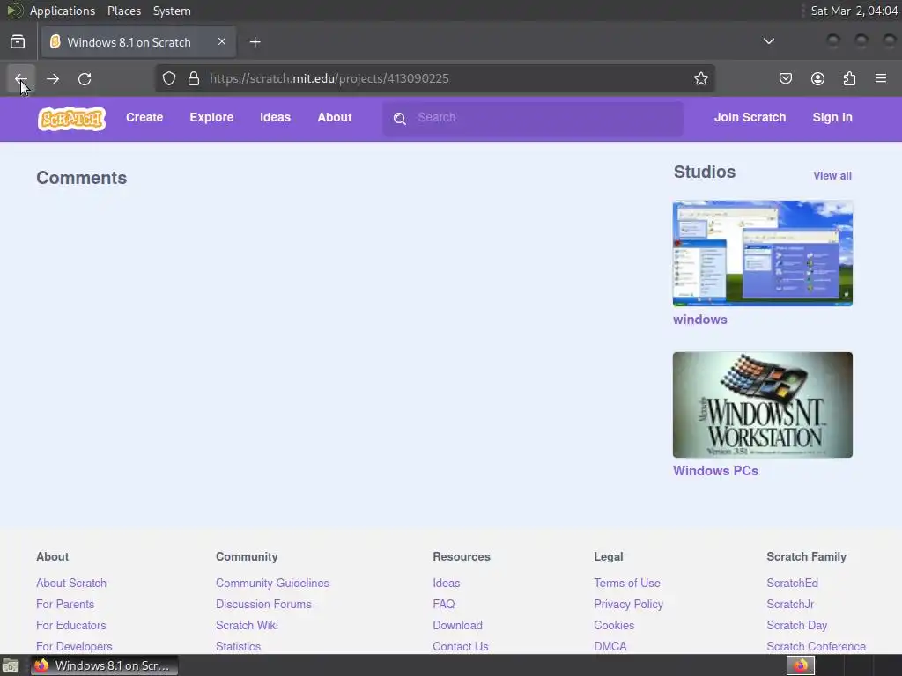Open the Pocket save icon
Viewport: 902px width, 676px height.
(x=786, y=78)
